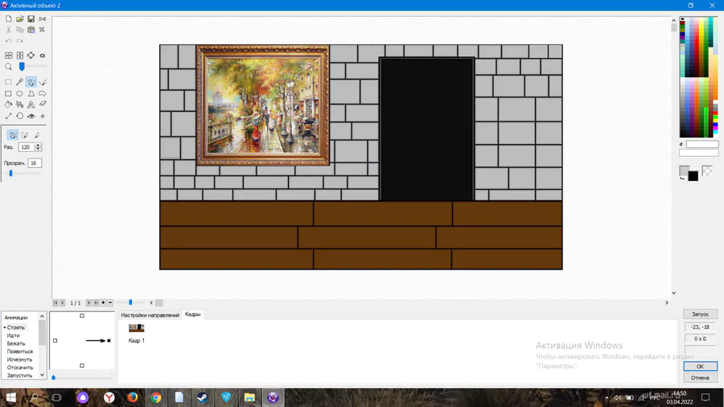Select the eraser tool
Screen dimensions: 724x407
click(43, 105)
